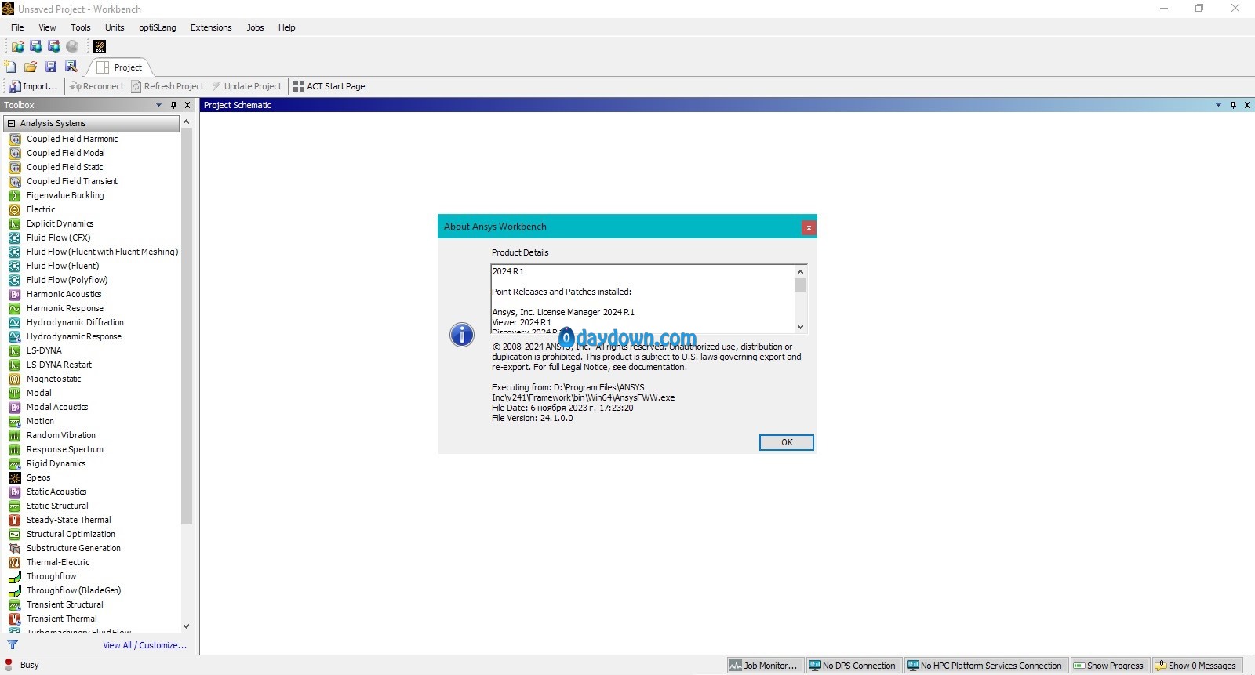Open the Help menu
The width and height of the screenshot is (1255, 675).
tap(287, 27)
